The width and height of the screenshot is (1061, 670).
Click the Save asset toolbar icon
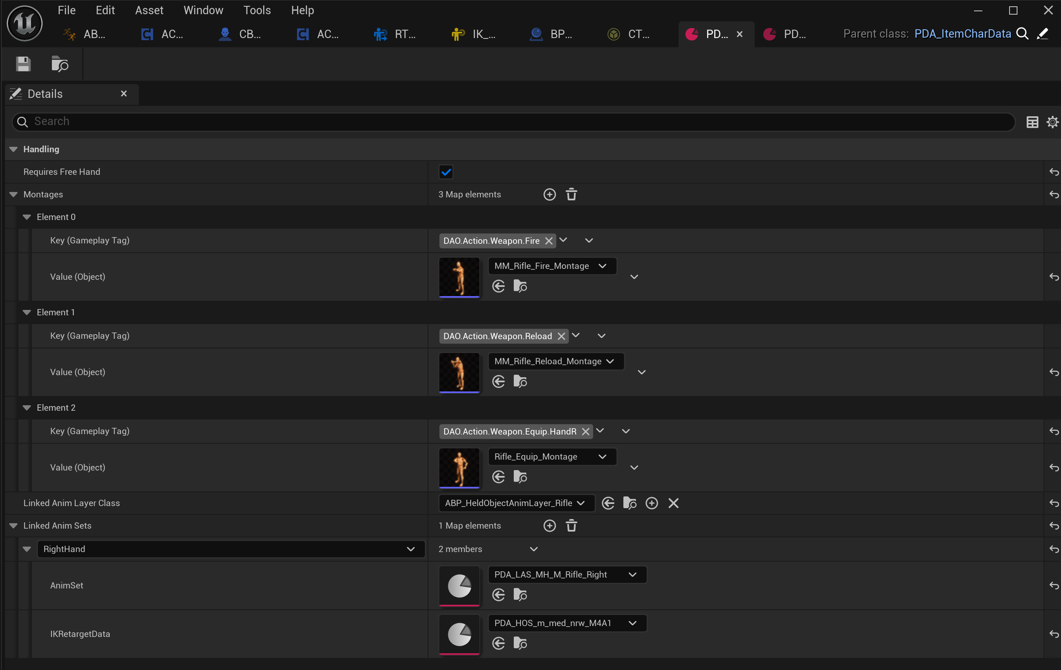tap(23, 64)
